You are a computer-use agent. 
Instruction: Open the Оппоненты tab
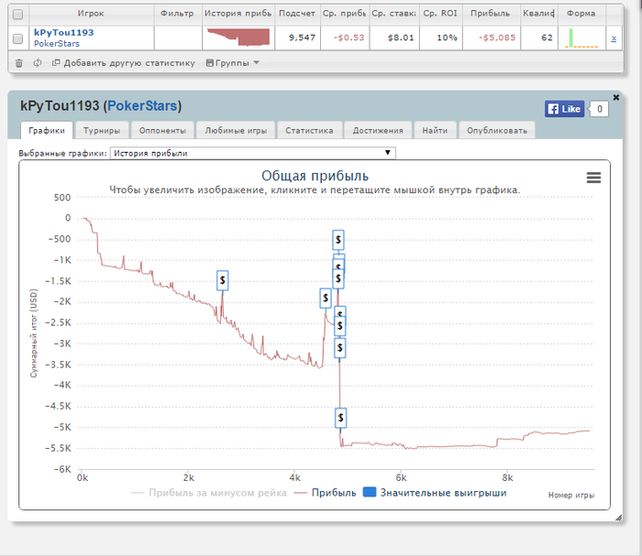(x=162, y=130)
